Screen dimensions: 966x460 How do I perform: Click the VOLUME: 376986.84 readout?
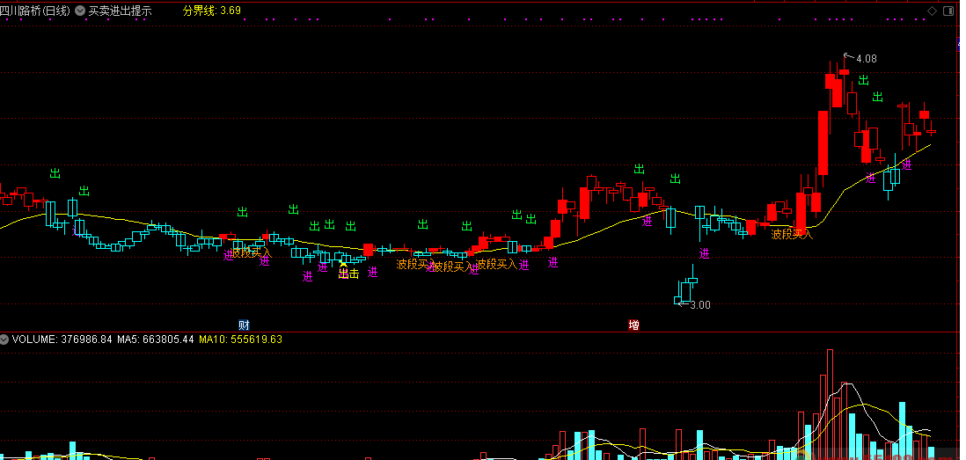point(62,340)
